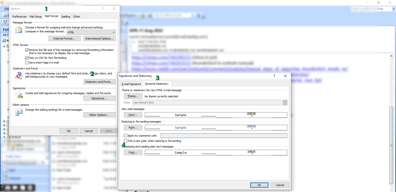Check Pick a new color when replying
Viewport: 396px width, 192px height.
click(x=126, y=141)
